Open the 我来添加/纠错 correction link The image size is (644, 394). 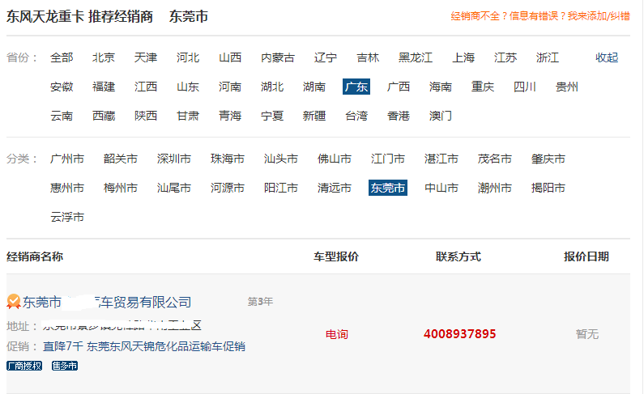tap(598, 16)
